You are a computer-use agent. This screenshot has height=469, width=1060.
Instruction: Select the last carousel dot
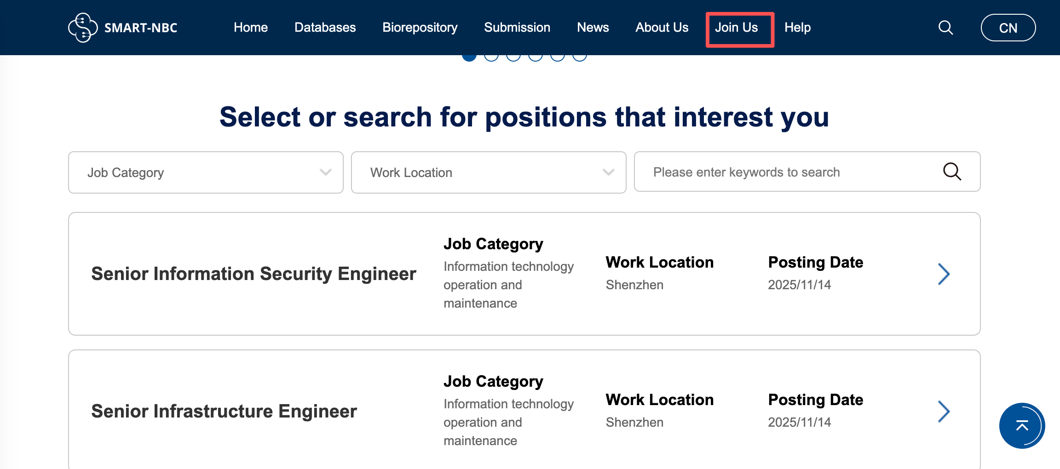click(580, 57)
